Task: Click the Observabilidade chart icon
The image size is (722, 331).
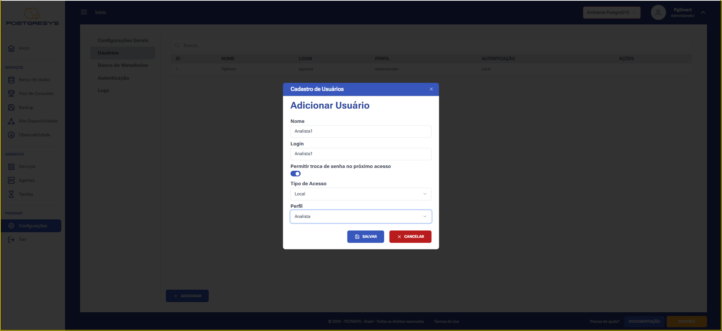Action: pyautogui.click(x=11, y=135)
